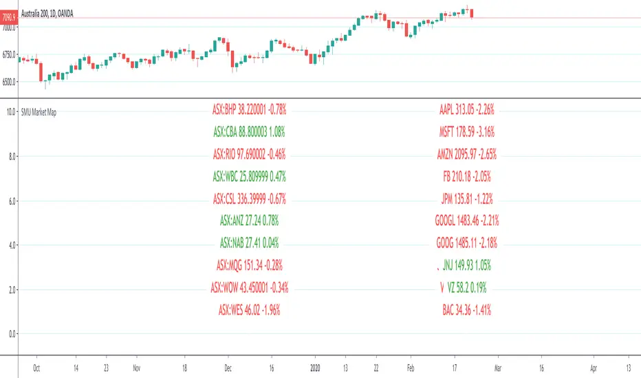Click the AMZN 2095.97 entry

pos(471,153)
